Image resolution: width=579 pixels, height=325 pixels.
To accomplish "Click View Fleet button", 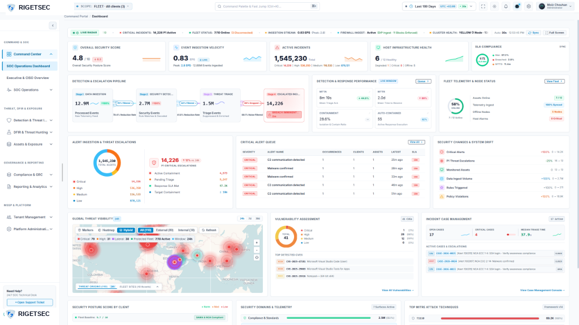I will pyautogui.click(x=554, y=81).
